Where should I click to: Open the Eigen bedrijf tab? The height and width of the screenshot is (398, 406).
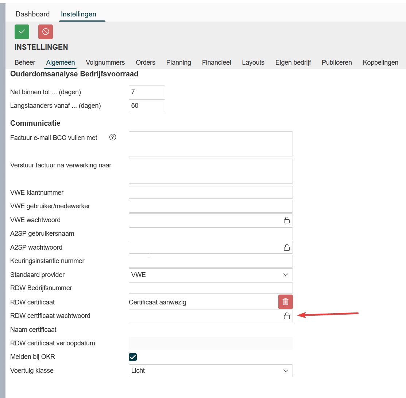[x=293, y=62]
